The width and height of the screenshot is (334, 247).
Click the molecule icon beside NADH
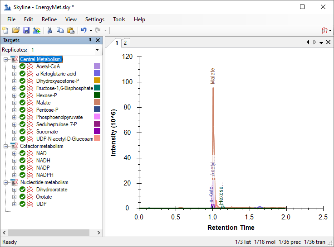pyautogui.click(x=30, y=161)
